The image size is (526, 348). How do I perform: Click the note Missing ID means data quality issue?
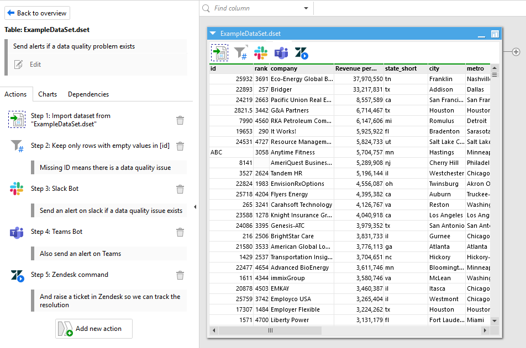(109, 168)
